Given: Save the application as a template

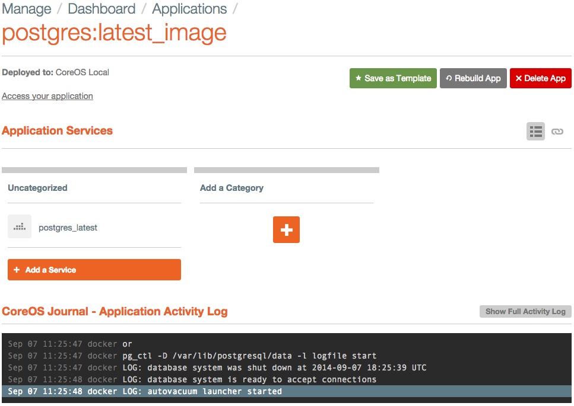Looking at the screenshot, I should [393, 78].
